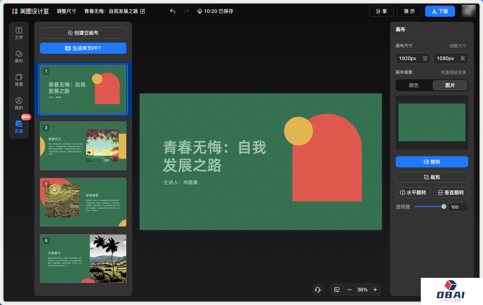Click the green background image preview
This screenshot has width=483, height=305.
(432, 122)
